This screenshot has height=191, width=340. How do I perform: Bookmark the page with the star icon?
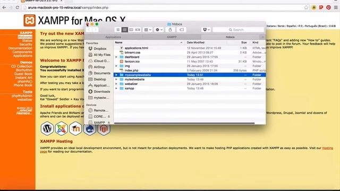pyautogui.click(x=306, y=7)
